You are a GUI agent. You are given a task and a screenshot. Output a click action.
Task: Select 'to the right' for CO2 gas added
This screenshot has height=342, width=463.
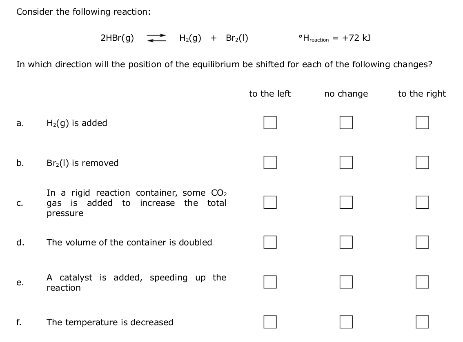point(422,202)
